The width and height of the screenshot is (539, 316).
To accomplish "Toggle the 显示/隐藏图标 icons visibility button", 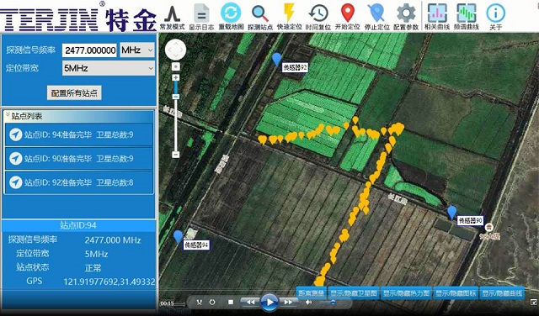I will (456, 293).
